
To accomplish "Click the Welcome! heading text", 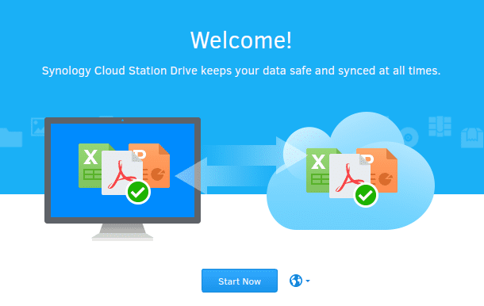I will [241, 40].
